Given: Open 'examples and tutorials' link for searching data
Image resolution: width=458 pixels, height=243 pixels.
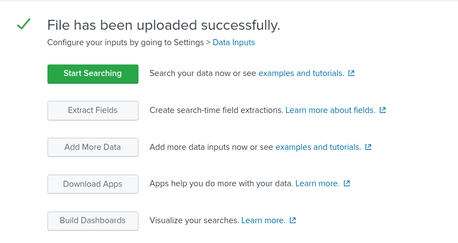Looking at the screenshot, I should pyautogui.click(x=301, y=73).
